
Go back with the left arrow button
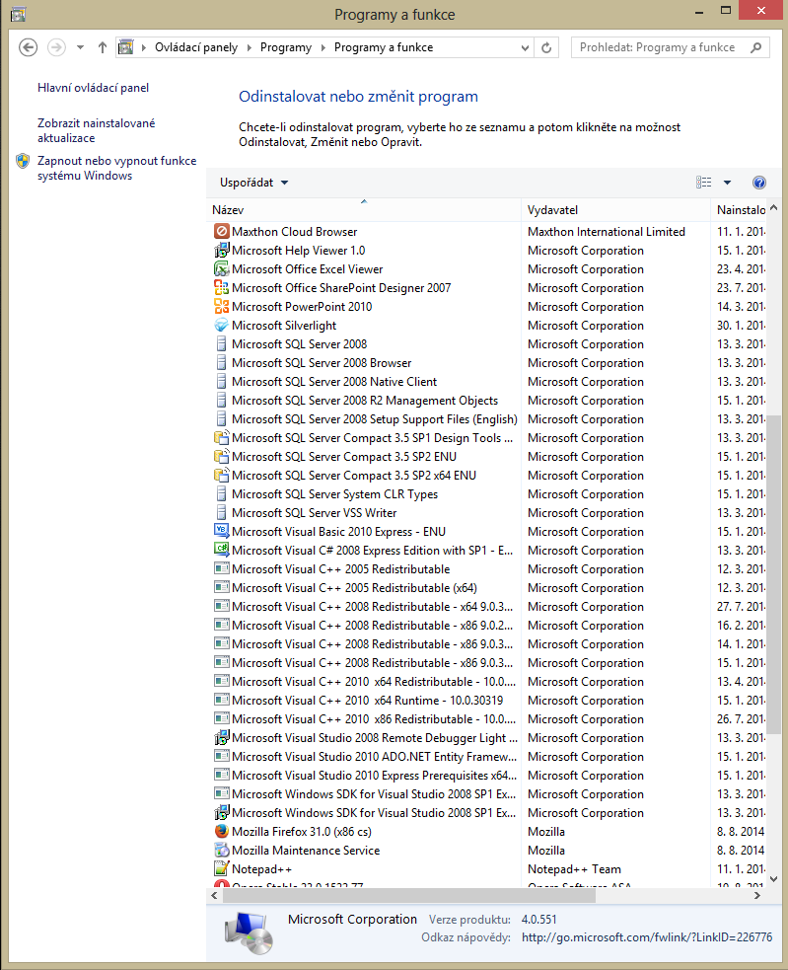28,47
